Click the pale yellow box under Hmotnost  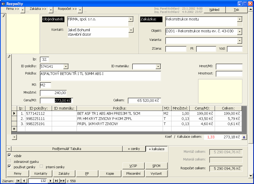(220, 91)
